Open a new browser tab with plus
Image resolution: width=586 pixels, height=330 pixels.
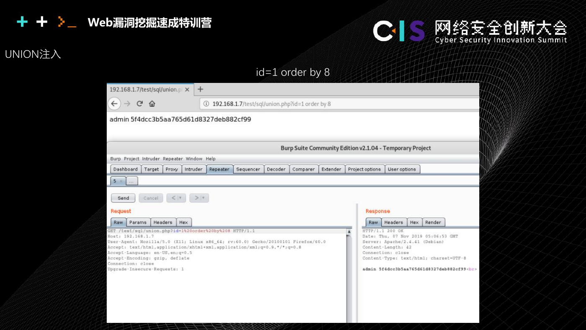click(x=200, y=89)
